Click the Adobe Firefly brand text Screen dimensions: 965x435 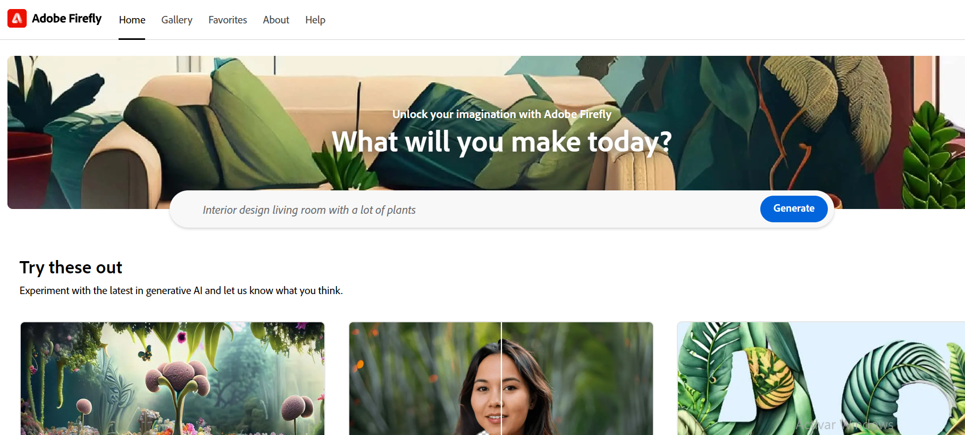pyautogui.click(x=66, y=19)
